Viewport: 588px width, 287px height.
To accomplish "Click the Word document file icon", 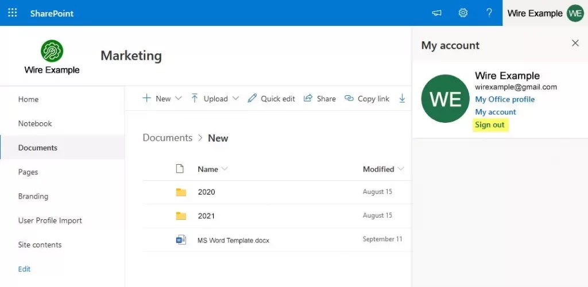I will pyautogui.click(x=181, y=240).
